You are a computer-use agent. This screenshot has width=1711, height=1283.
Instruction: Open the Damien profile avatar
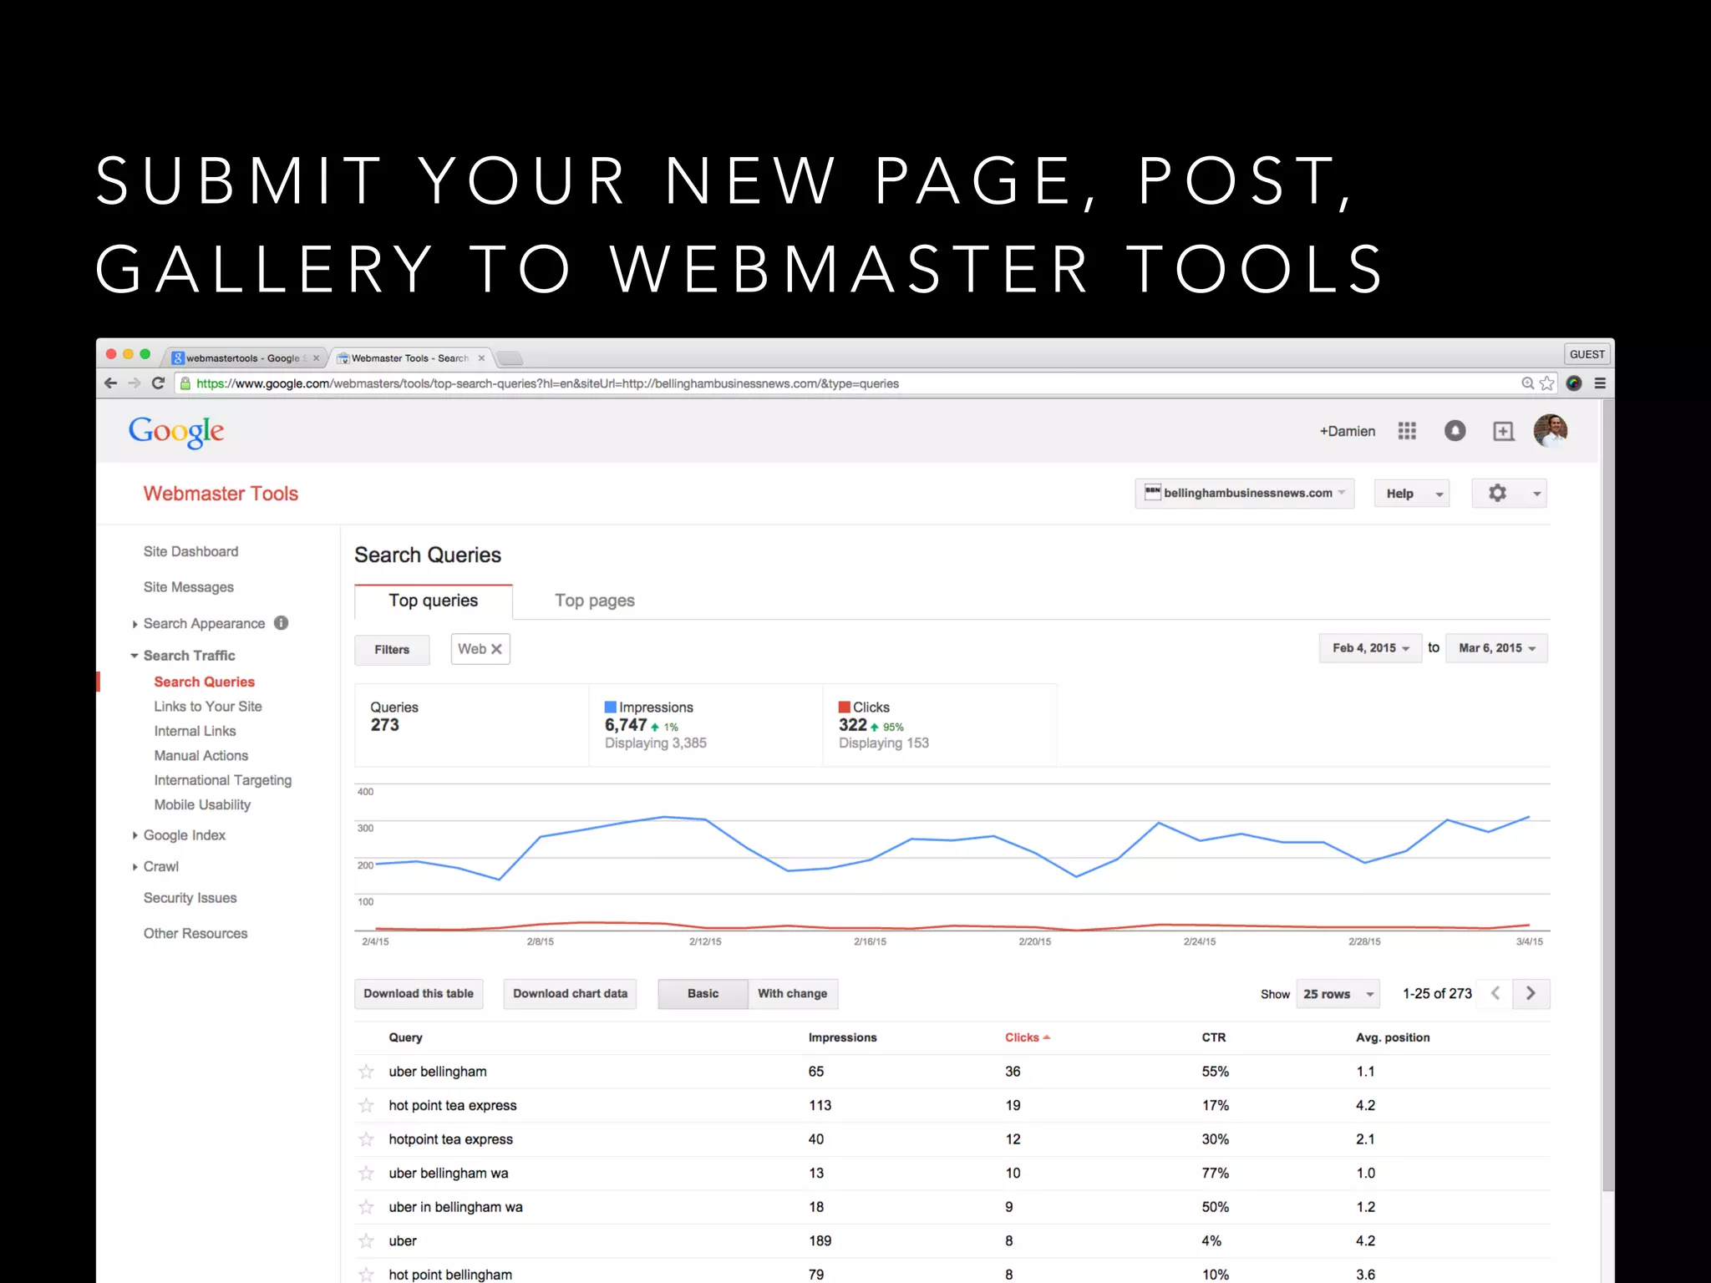(x=1550, y=431)
